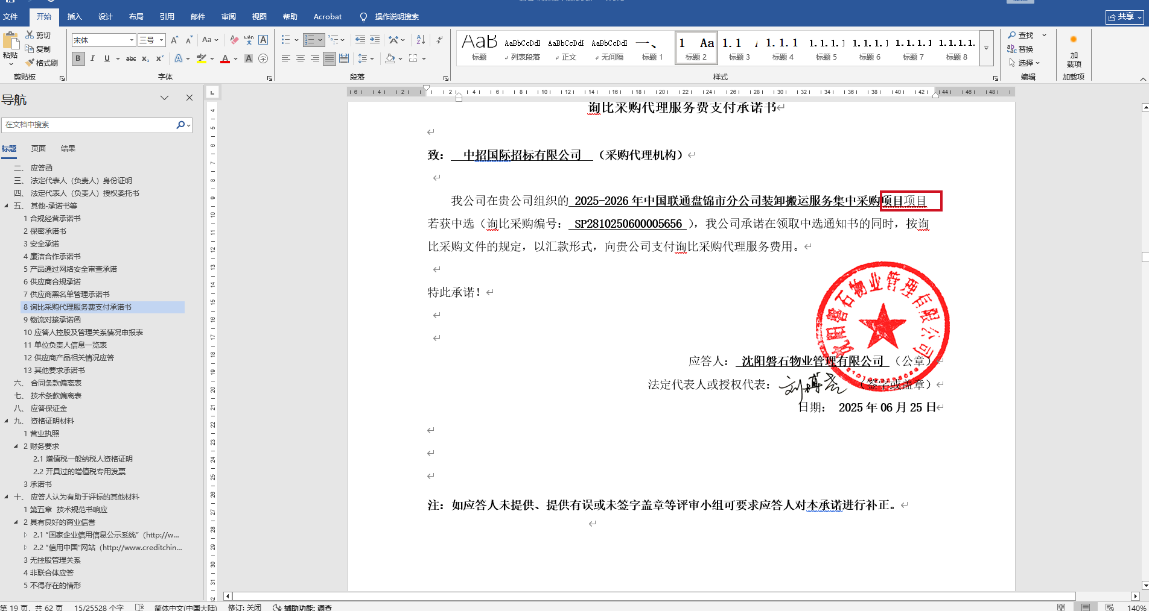Activate the Format Painter (格式刷)
Screen dimensions: 1149x611
(42, 63)
